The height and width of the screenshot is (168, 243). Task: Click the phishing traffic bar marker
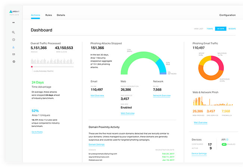[x=32, y=67]
